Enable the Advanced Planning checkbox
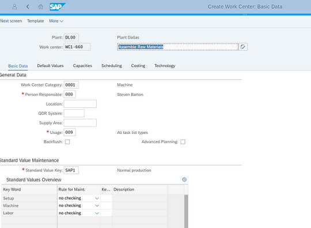The image size is (311, 228). click(183, 142)
